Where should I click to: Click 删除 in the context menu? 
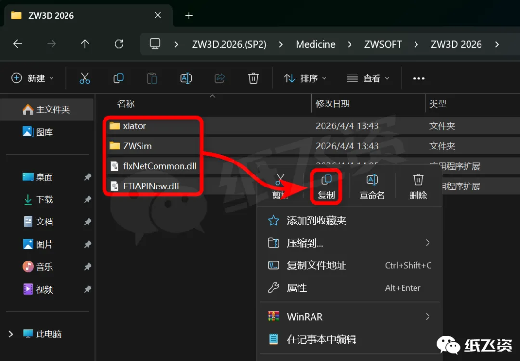click(418, 187)
